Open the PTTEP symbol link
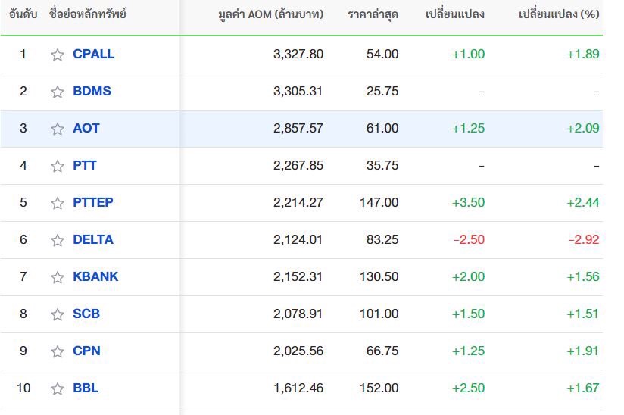This screenshot has height=415, width=624. click(93, 202)
